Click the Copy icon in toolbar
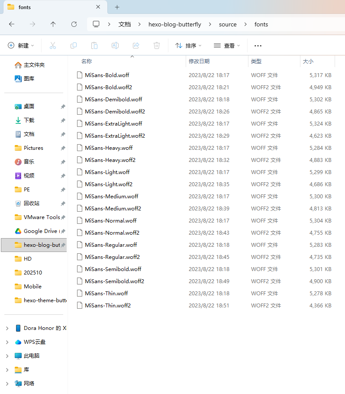 click(74, 45)
